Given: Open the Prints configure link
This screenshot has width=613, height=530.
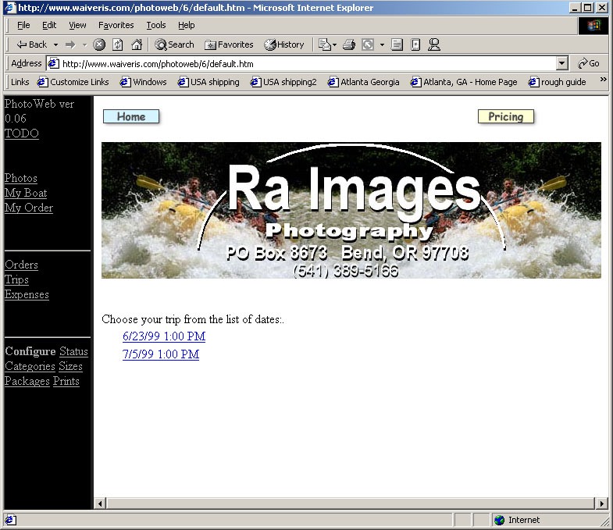Looking at the screenshot, I should [x=66, y=381].
